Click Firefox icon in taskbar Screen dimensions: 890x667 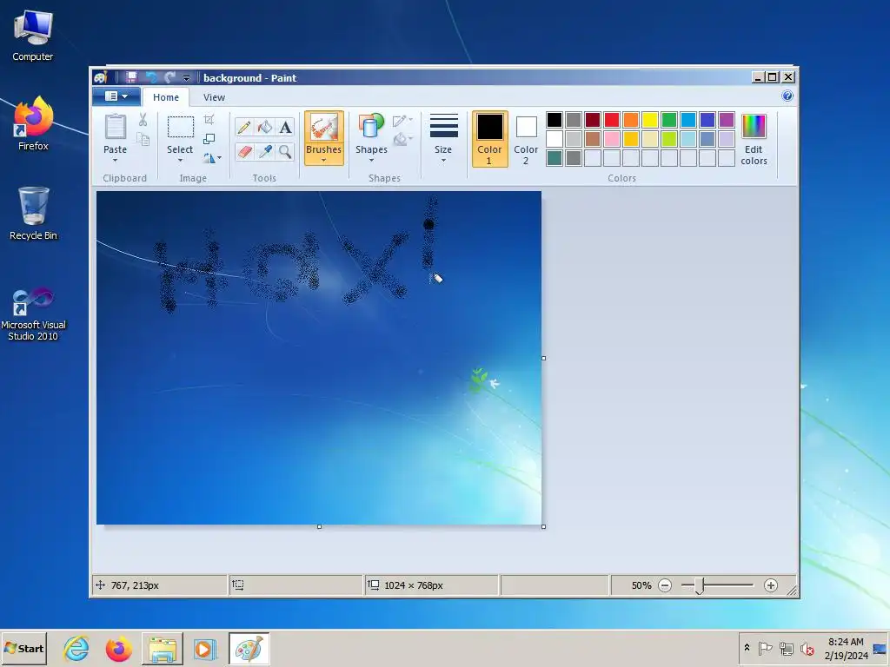118,649
